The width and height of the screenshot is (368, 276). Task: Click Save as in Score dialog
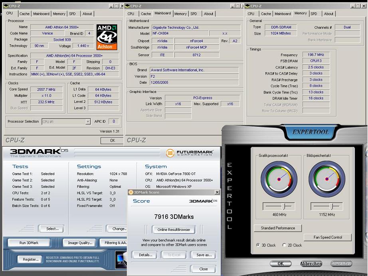pos(204,255)
